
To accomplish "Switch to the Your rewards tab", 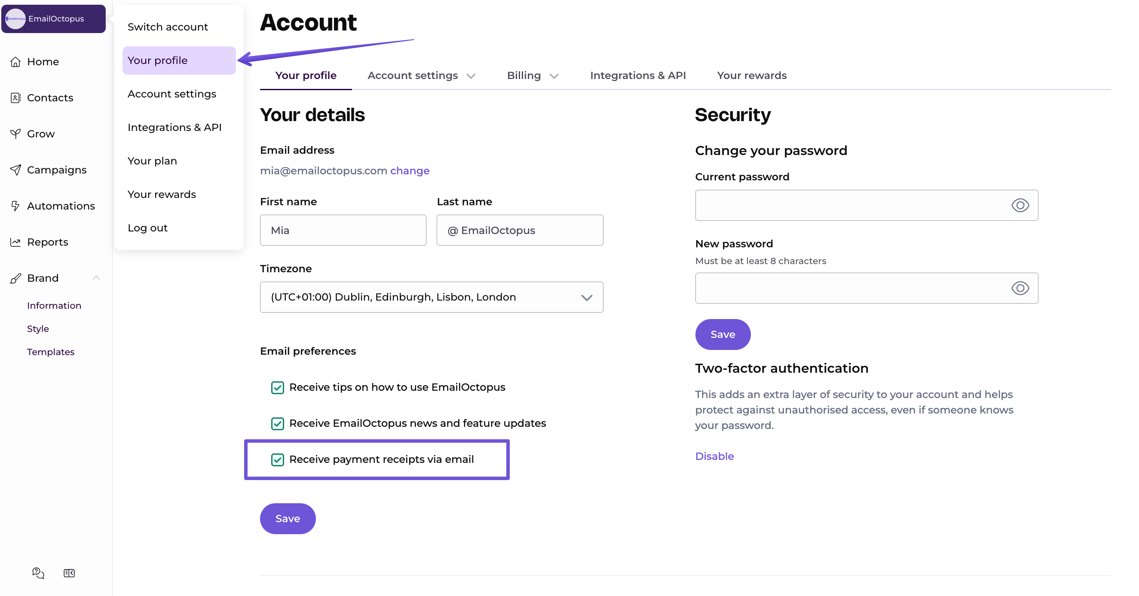I will [752, 76].
